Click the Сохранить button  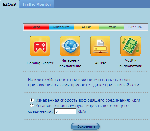85,126
